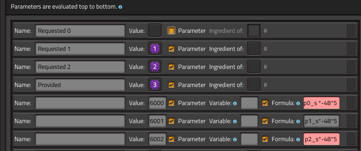This screenshot has width=361, height=151.
Task: Click info icon beside 'evaluated top to bottom'
Action: pos(120,7)
